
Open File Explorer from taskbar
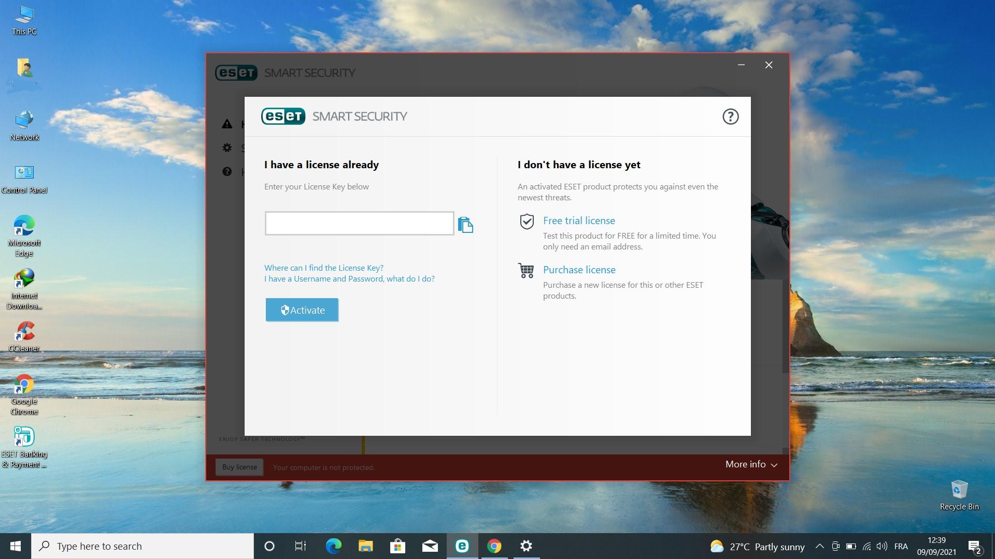(x=365, y=546)
